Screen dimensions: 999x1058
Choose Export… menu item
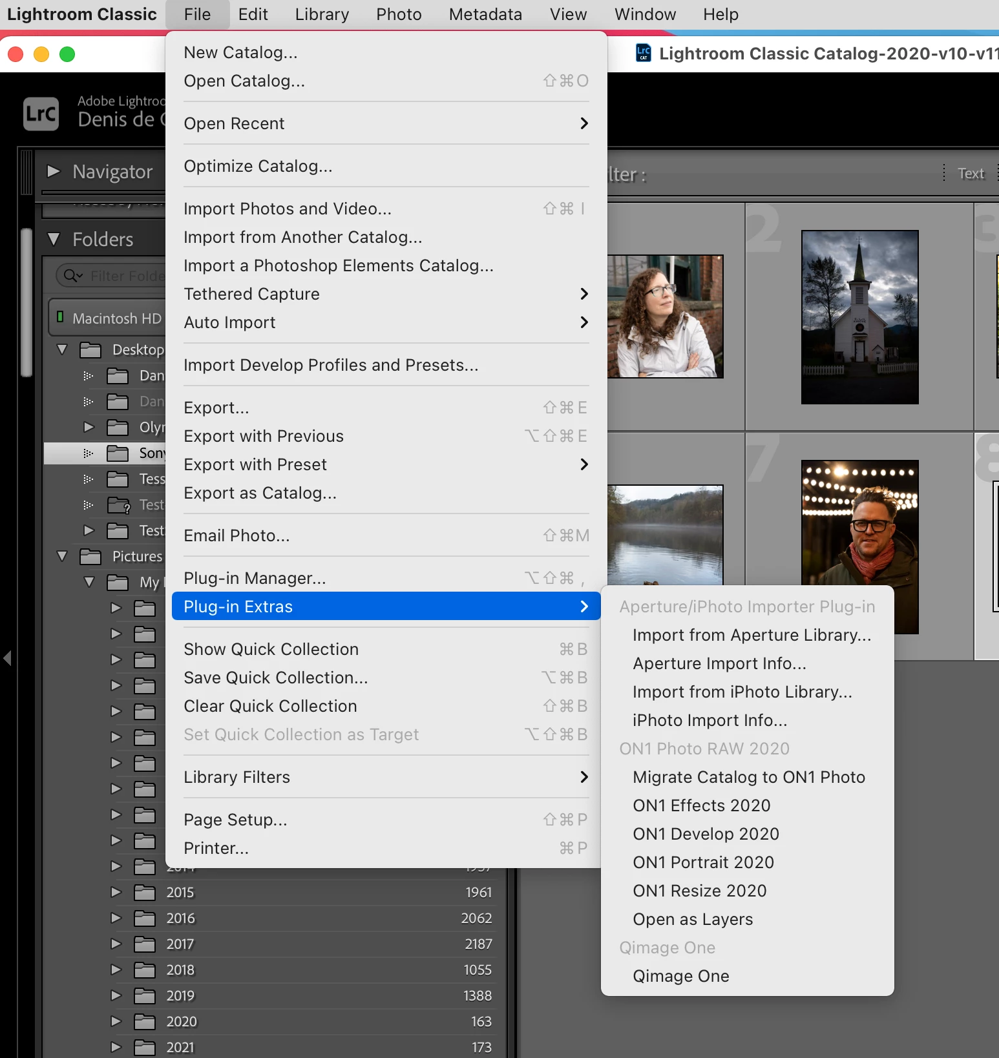click(x=386, y=408)
